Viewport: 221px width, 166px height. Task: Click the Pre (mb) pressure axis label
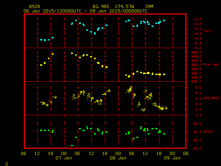211,65
